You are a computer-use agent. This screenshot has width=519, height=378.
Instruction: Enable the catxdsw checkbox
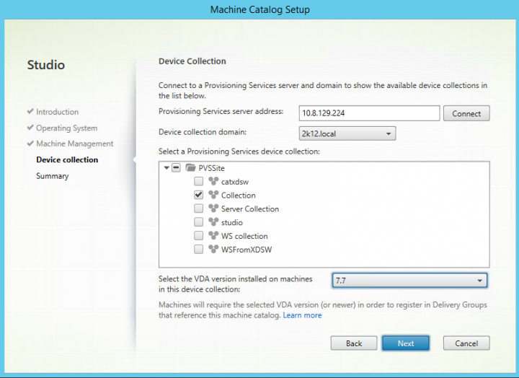(x=198, y=182)
